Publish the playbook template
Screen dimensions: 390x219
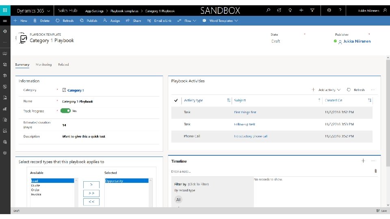pyautogui.click(x=88, y=21)
